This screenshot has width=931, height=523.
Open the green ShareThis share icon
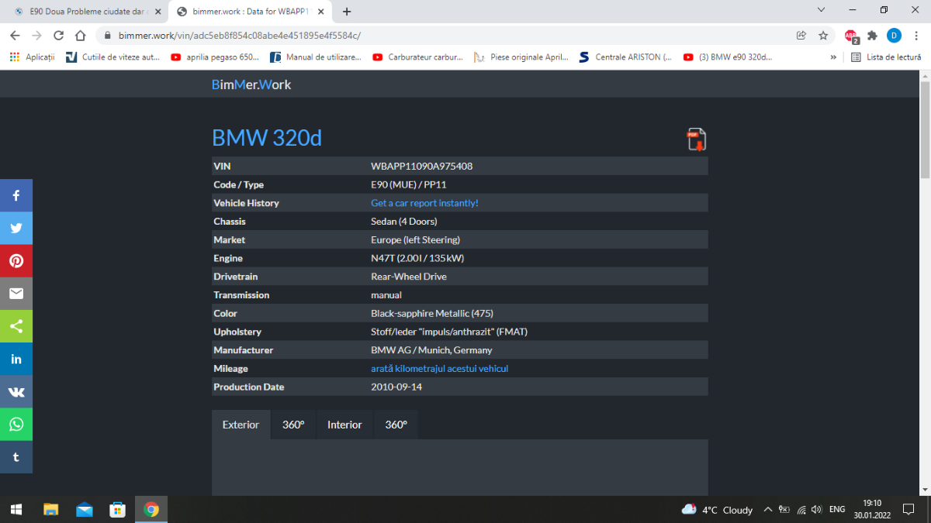pos(16,326)
